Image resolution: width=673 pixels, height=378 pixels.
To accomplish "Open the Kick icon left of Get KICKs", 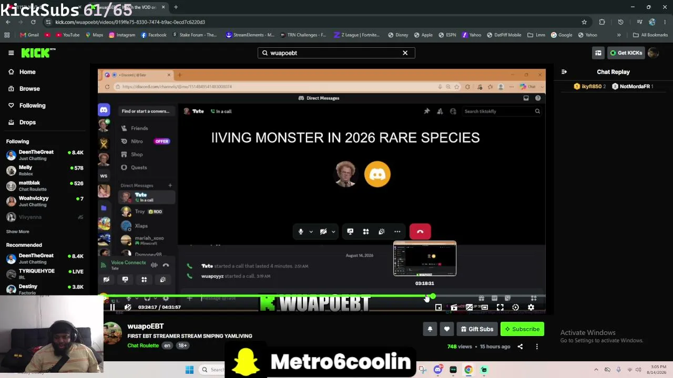I will pyautogui.click(x=598, y=52).
